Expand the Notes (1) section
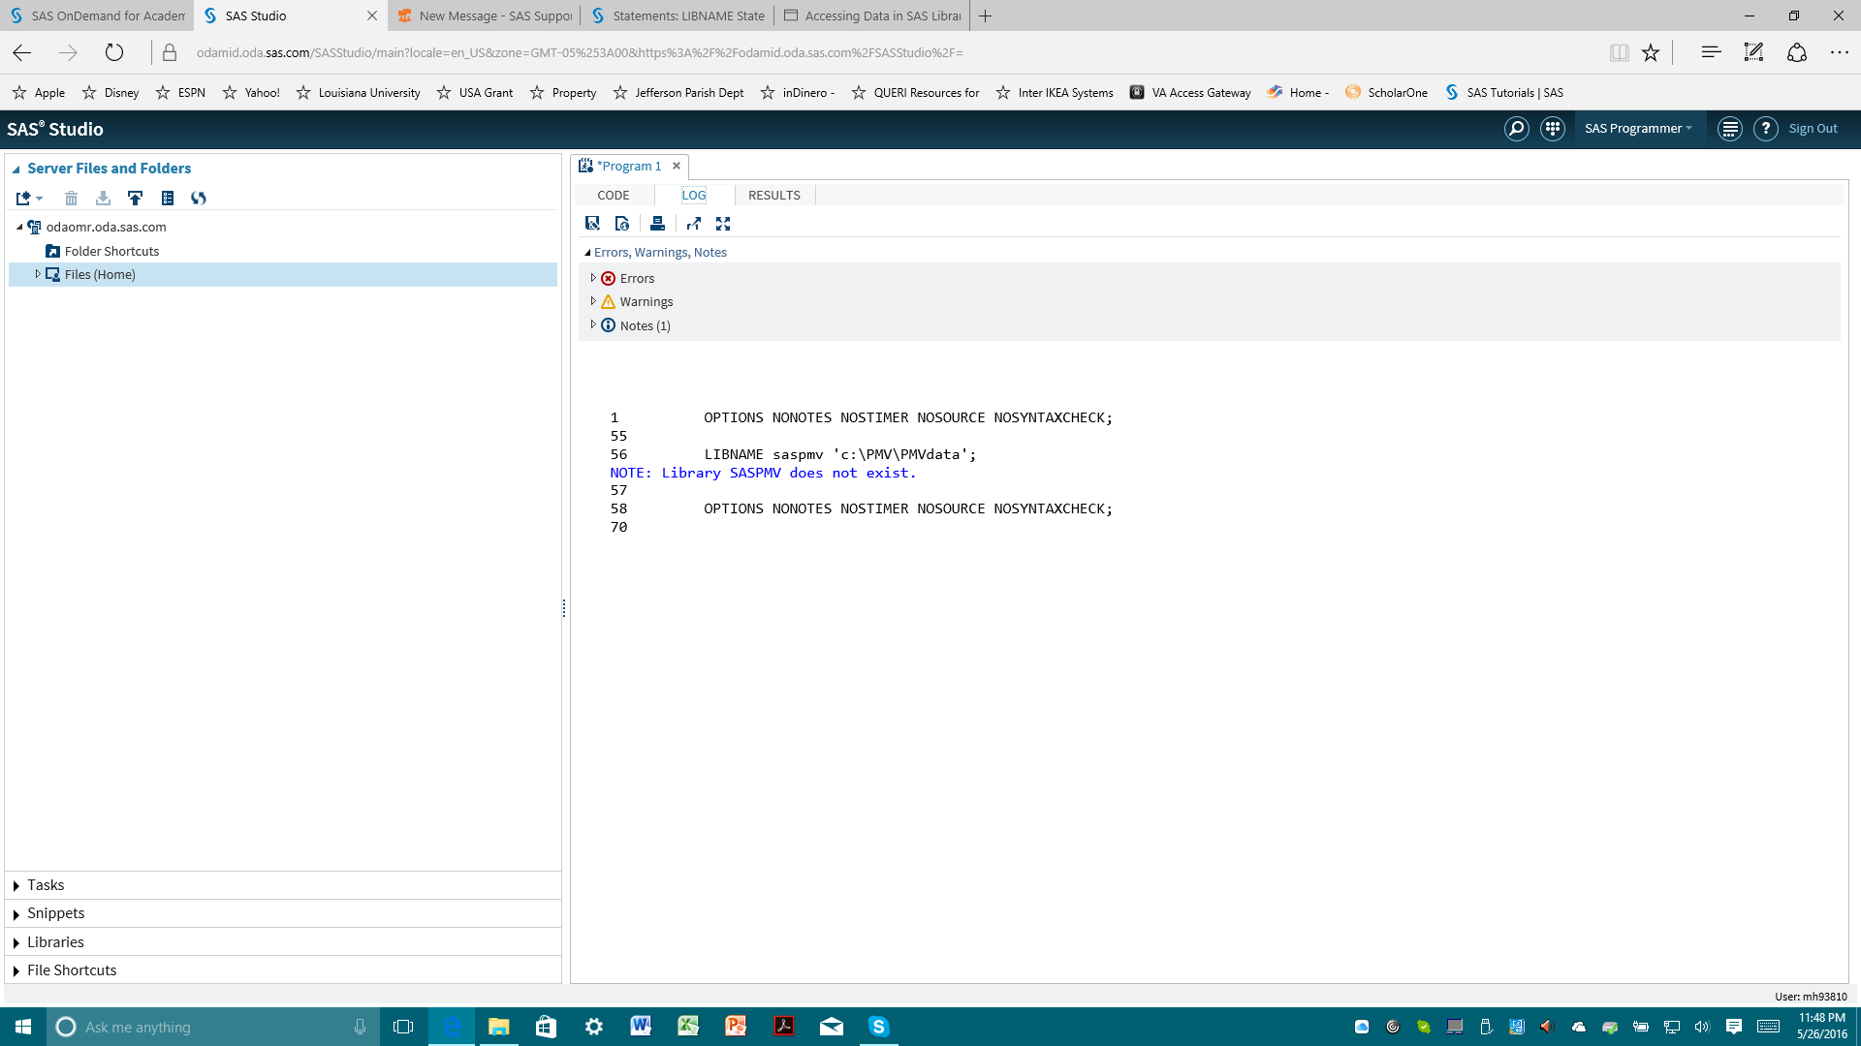Viewport: 1861px width, 1046px height. click(593, 325)
